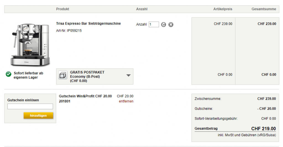Click the refresh quantity icon
This screenshot has width=283, height=147.
coord(164,24)
